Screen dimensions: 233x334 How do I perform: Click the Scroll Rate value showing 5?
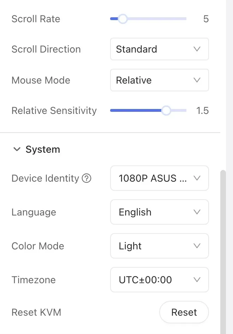point(206,19)
